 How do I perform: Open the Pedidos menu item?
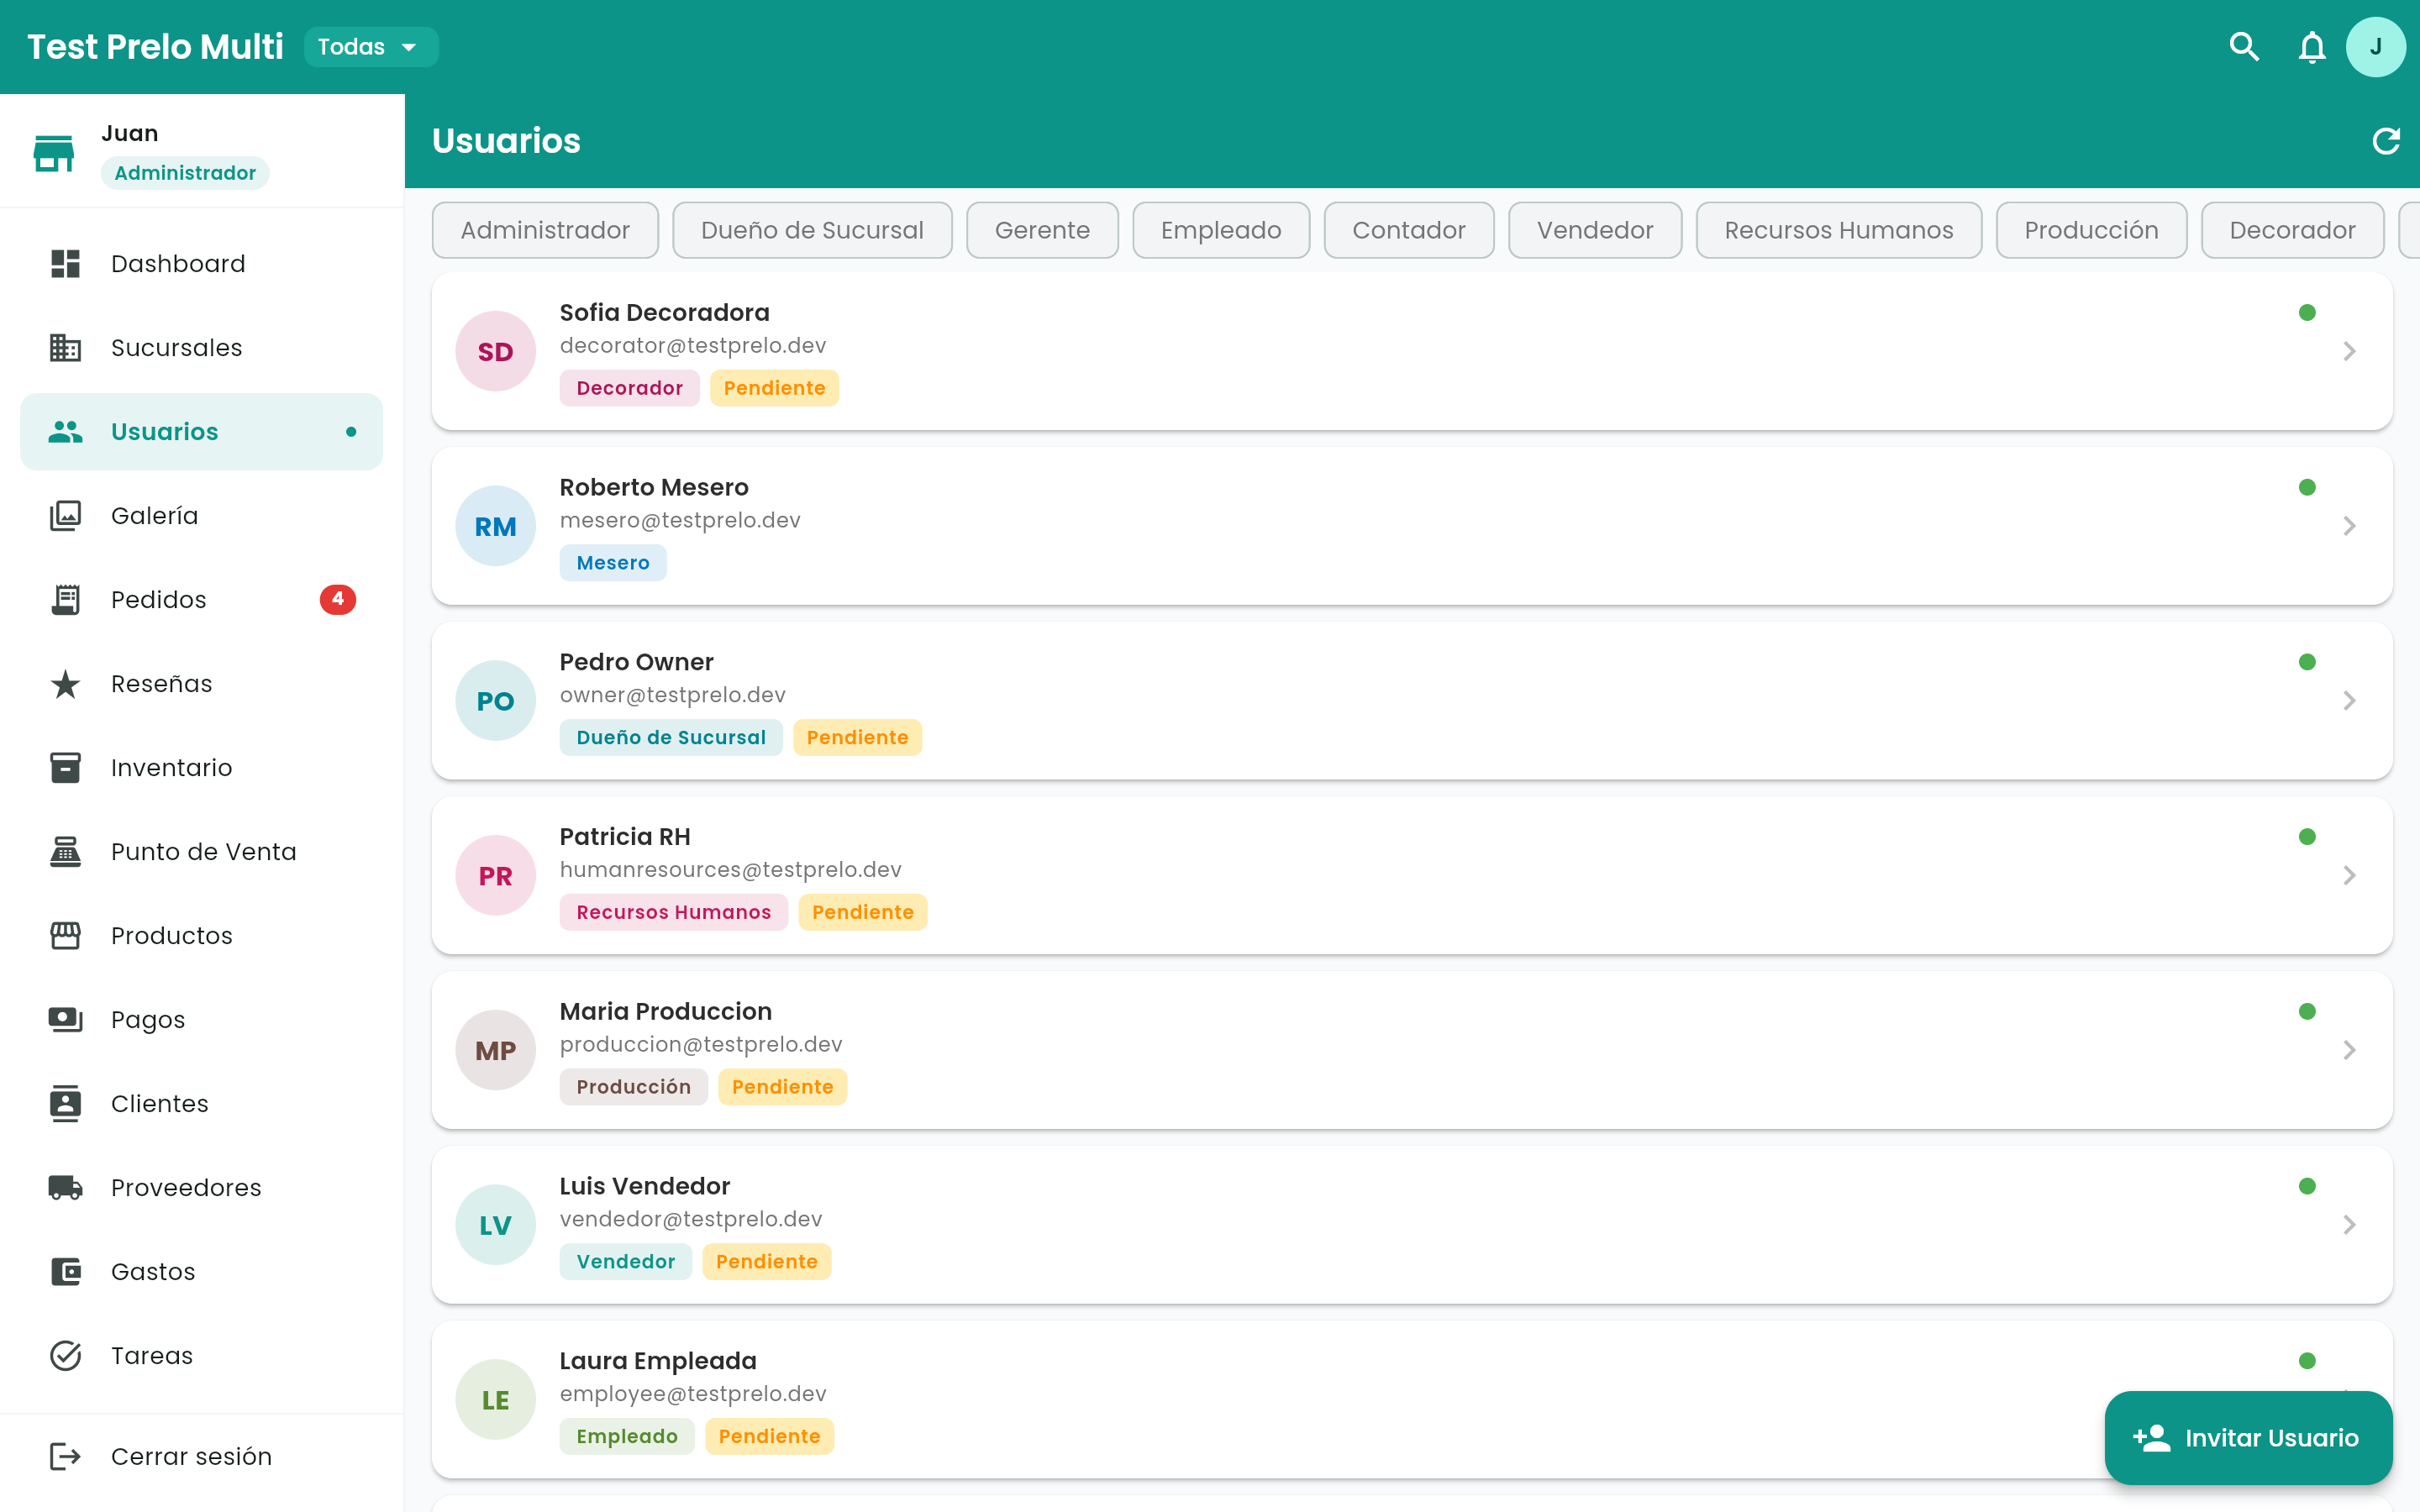pos(202,599)
